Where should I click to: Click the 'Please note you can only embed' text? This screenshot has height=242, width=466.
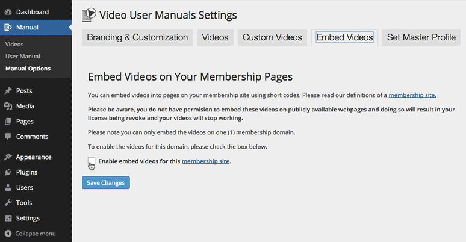coord(191,132)
